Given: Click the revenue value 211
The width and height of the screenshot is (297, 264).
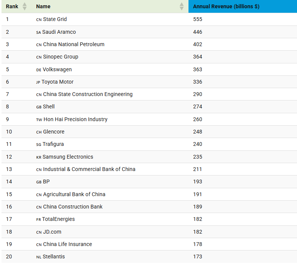Looking at the screenshot, I should pyautogui.click(x=197, y=169).
